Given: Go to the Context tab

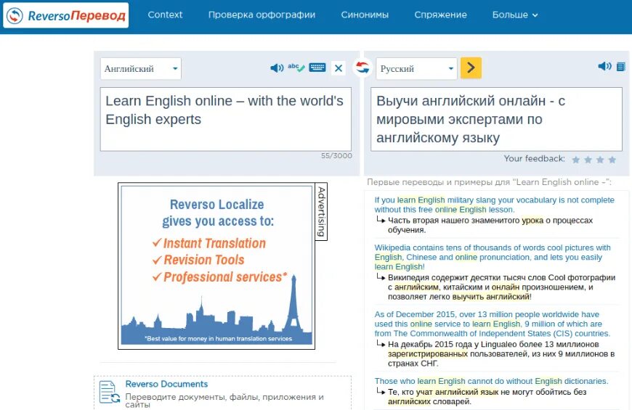Looking at the screenshot, I should click(165, 15).
